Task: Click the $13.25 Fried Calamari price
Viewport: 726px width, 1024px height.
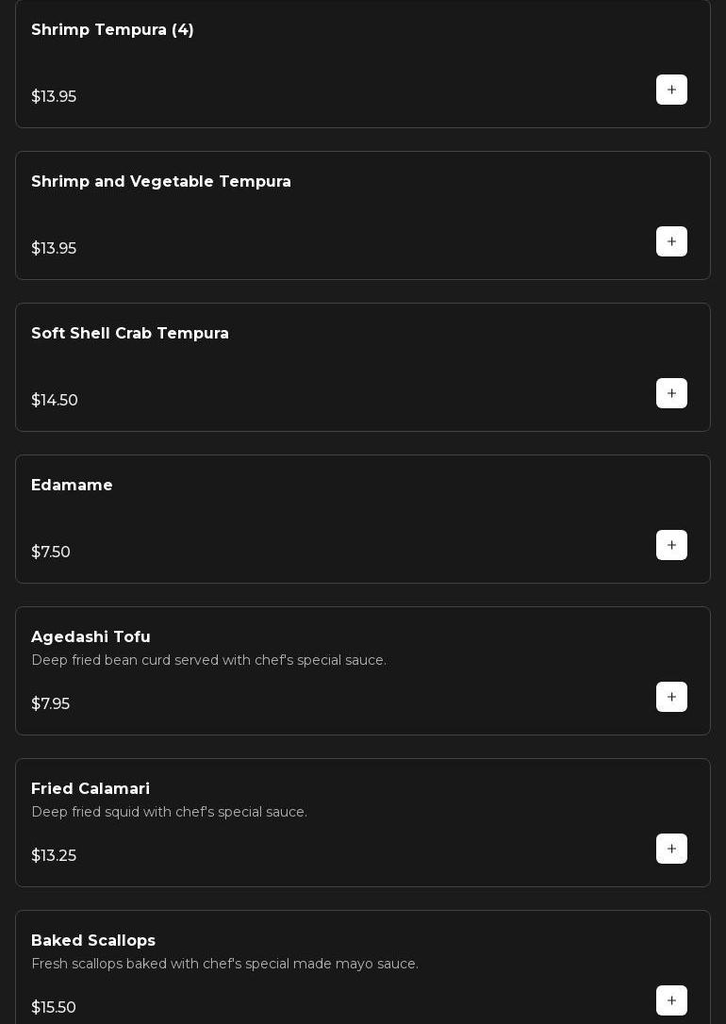Action: coord(54,856)
